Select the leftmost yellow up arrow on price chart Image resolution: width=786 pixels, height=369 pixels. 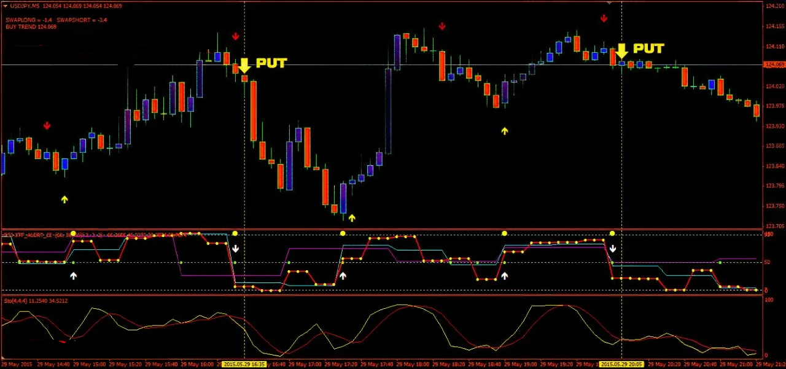pyautogui.click(x=64, y=199)
